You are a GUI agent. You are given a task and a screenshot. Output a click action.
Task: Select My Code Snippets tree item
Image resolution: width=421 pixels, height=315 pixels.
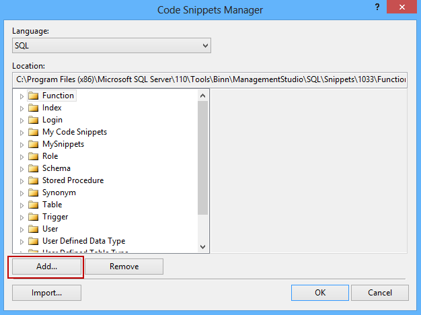click(74, 132)
